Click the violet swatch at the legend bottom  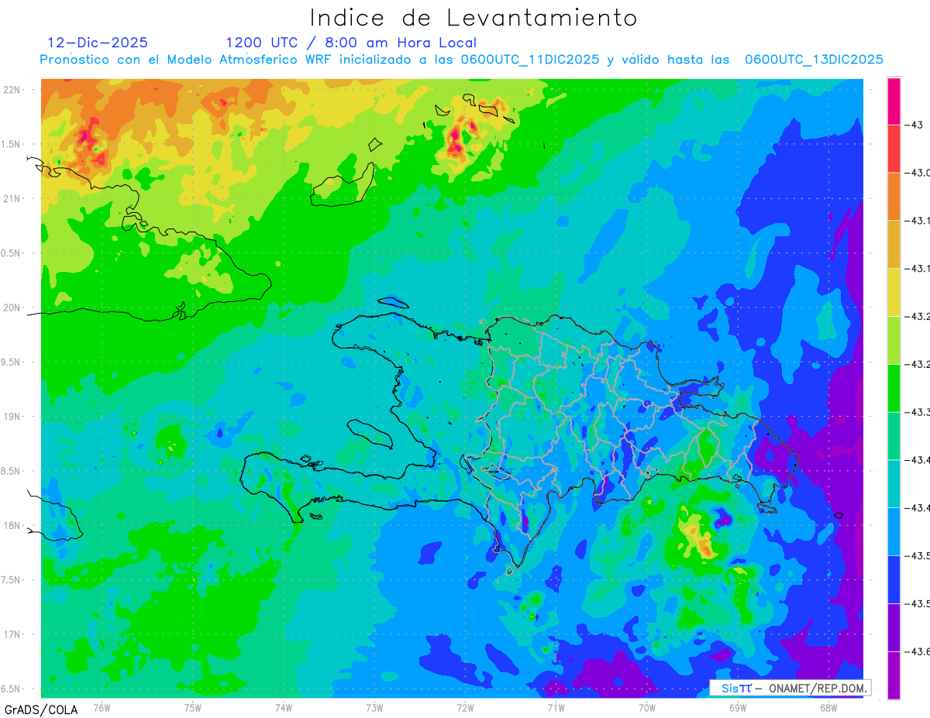coord(894,675)
